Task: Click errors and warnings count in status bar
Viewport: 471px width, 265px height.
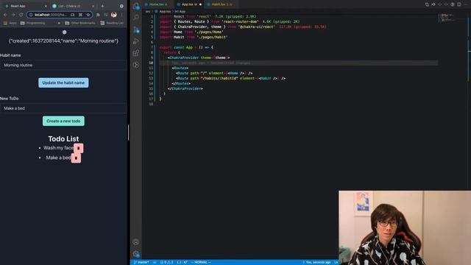Action: [167, 262]
